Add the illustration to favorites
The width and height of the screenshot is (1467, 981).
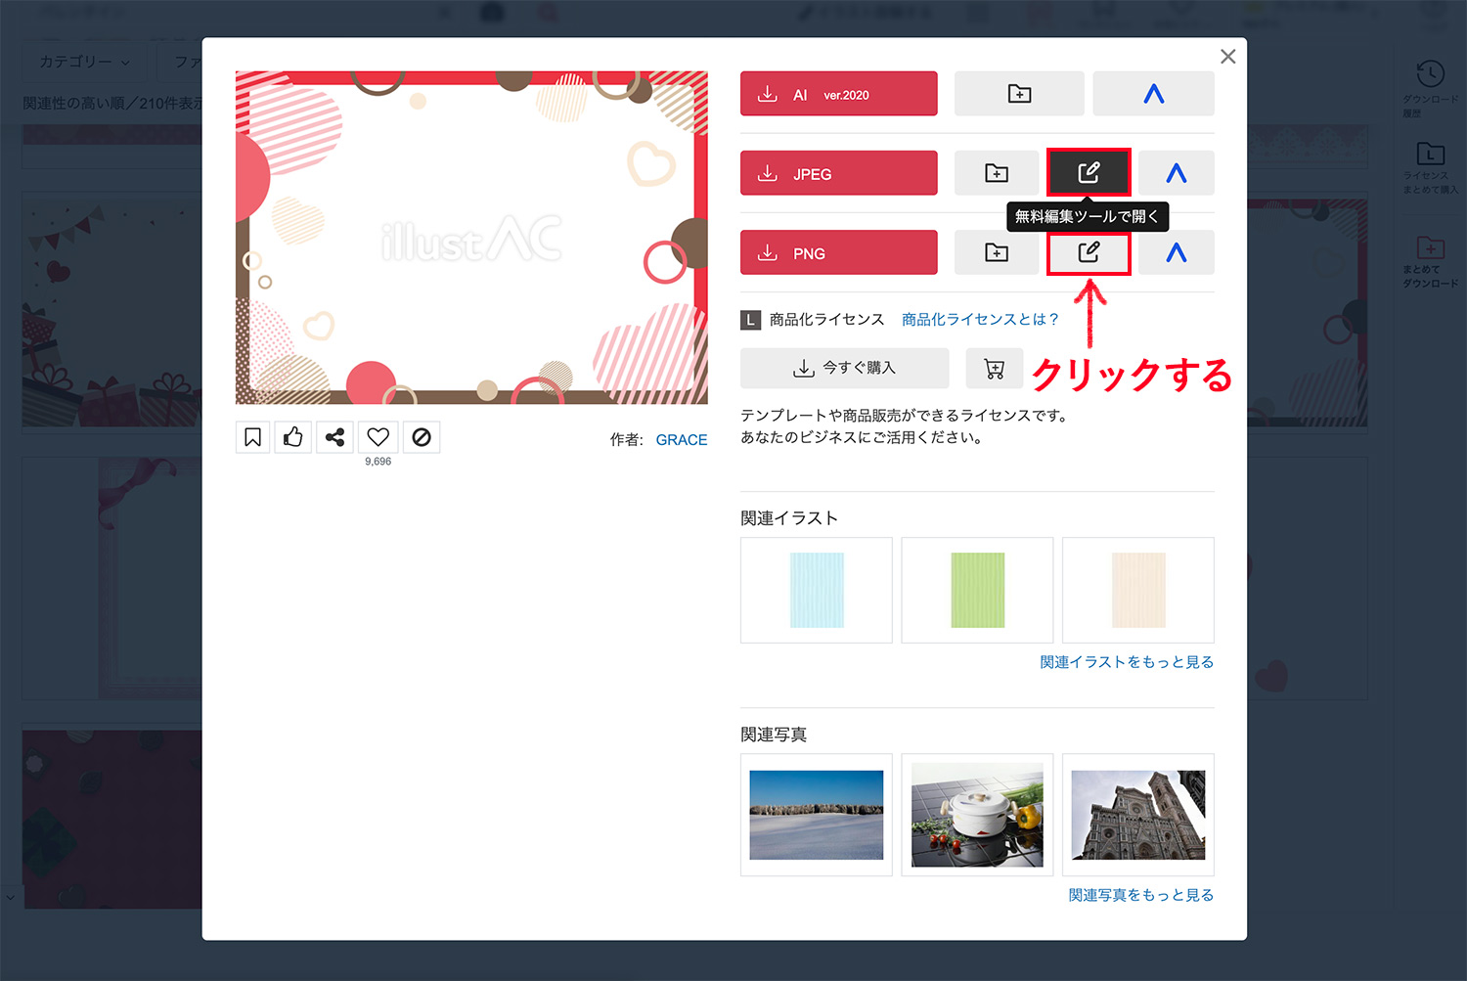tap(378, 437)
